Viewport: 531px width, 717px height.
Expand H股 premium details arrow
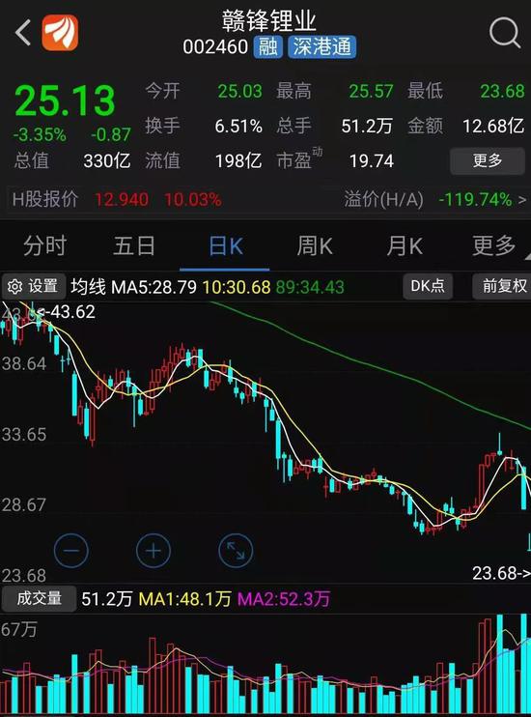[x=522, y=200]
